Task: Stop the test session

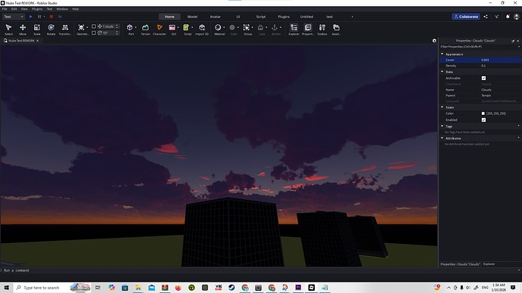Action: (x=51, y=17)
